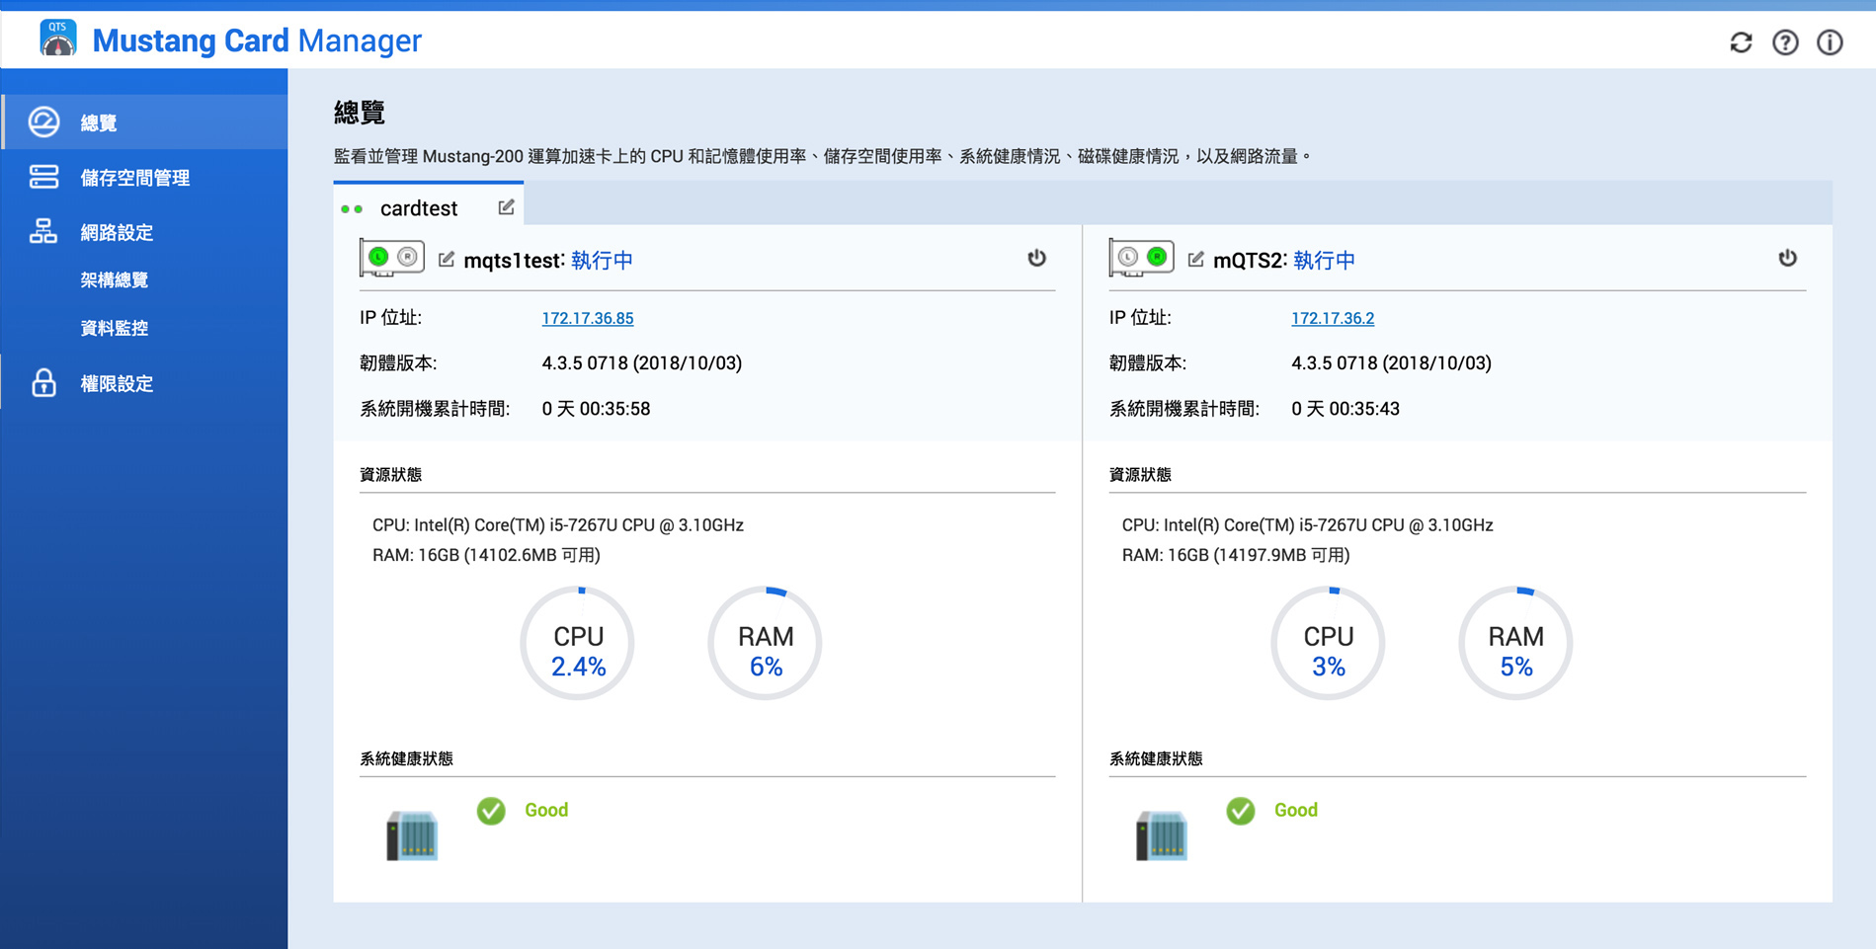The width and height of the screenshot is (1876, 949).
Task: Click rename pencil next to mQTS2
Action: (x=1196, y=260)
